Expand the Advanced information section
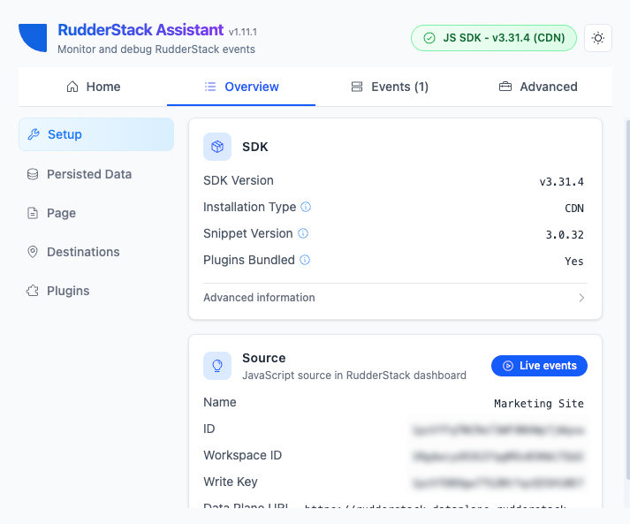The image size is (630, 524). 395,298
